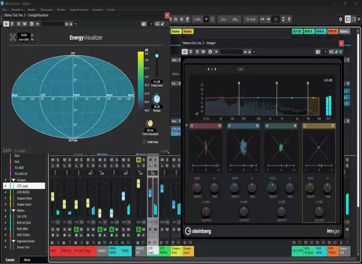Collapse the Effetto folder in the channel list
Image resolution: width=362 pixels, height=264 pixels.
click(x=14, y=210)
